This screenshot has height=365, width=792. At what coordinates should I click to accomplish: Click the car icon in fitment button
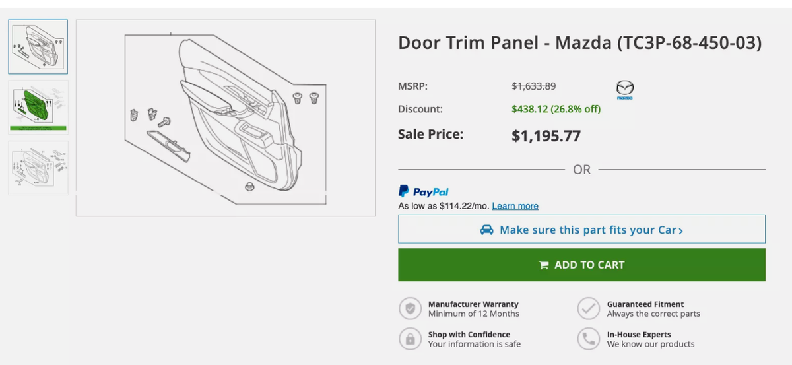tap(487, 230)
